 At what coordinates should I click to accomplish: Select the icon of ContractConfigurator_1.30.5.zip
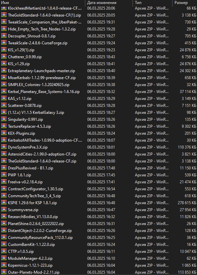coord(4,189)
